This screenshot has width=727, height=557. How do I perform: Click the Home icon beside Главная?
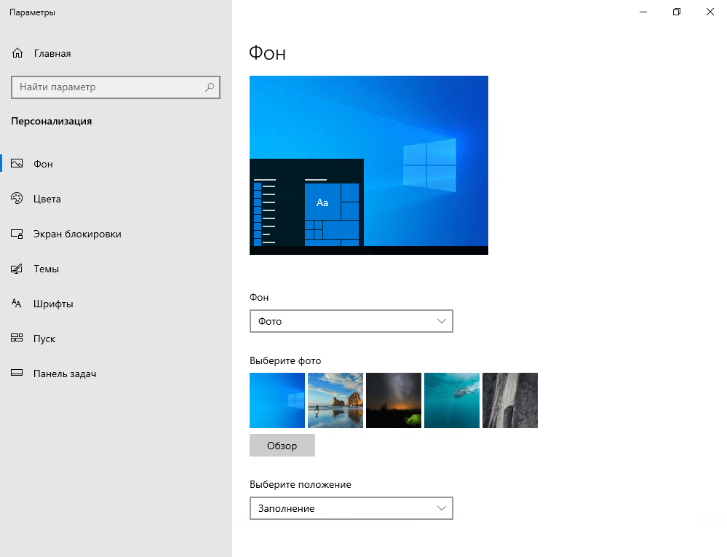click(x=17, y=53)
